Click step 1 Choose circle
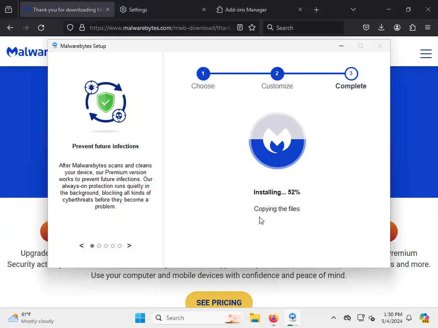The image size is (438, 328). pos(203,73)
